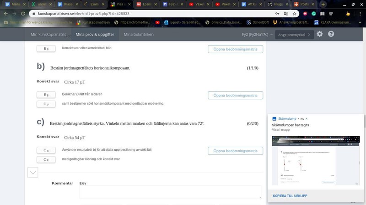The width and height of the screenshot is (366, 205).
Task: Click the browser back arrow
Action: tap(6, 14)
